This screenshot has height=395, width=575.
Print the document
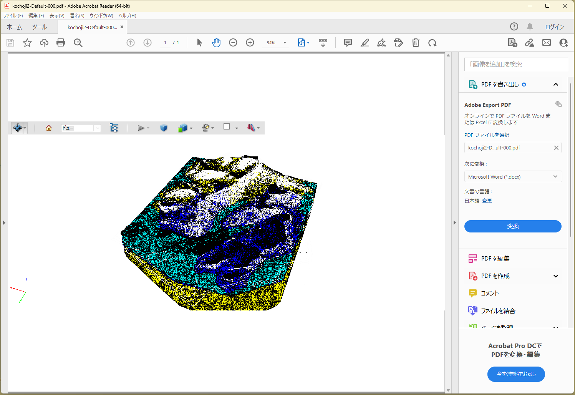click(61, 43)
